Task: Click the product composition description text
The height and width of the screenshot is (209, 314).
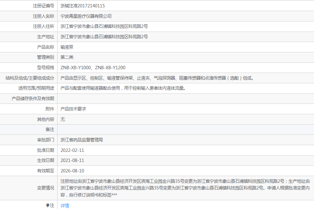Action: [x=158, y=78]
